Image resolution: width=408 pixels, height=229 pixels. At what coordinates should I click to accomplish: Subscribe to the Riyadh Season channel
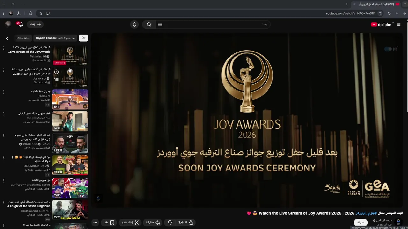point(361,222)
